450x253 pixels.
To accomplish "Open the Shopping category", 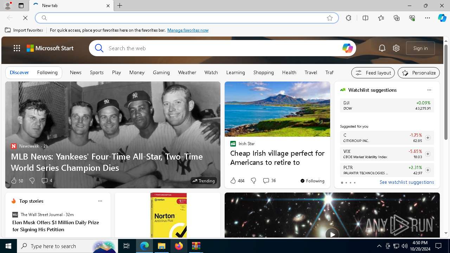I will click(263, 72).
